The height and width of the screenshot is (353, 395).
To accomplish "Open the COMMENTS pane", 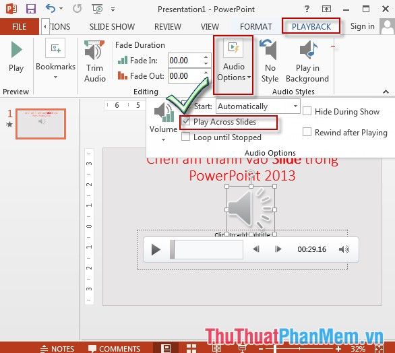I will (114, 349).
